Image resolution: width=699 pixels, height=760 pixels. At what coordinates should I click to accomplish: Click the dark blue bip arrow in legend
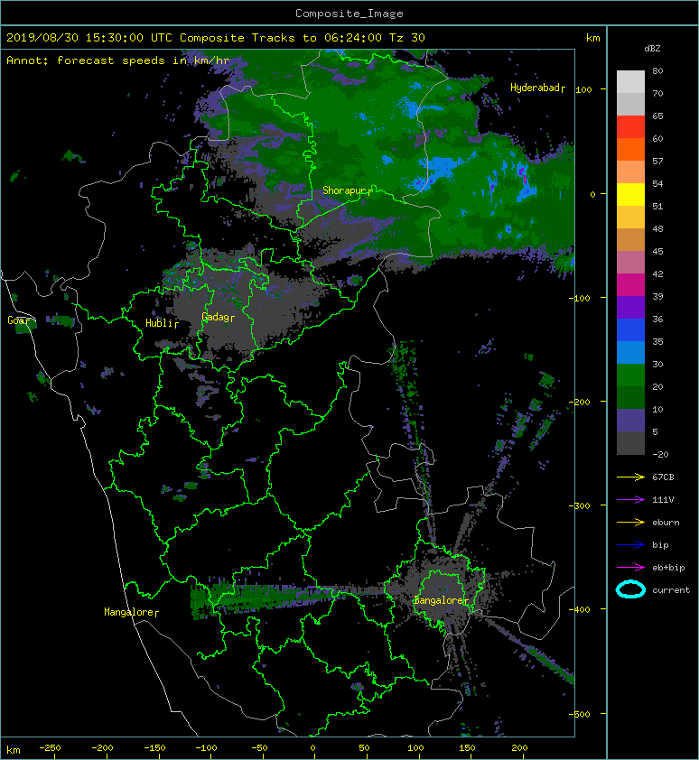630,545
